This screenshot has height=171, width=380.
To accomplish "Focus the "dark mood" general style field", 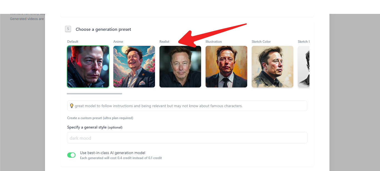I will [187, 138].
